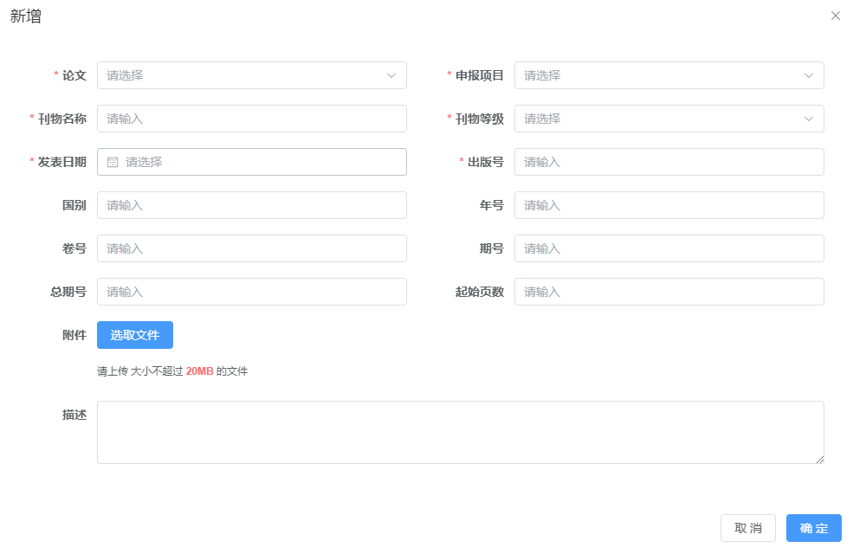The height and width of the screenshot is (554, 853).
Task: Select the 起始页数 input field
Action: point(669,292)
